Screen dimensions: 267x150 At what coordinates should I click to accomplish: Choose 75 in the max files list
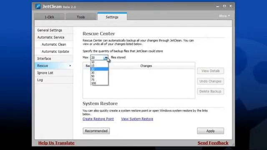point(99,80)
